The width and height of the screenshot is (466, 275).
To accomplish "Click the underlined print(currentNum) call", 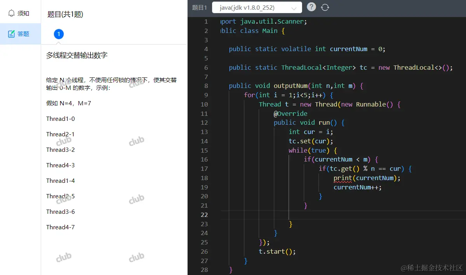I will tap(367, 178).
